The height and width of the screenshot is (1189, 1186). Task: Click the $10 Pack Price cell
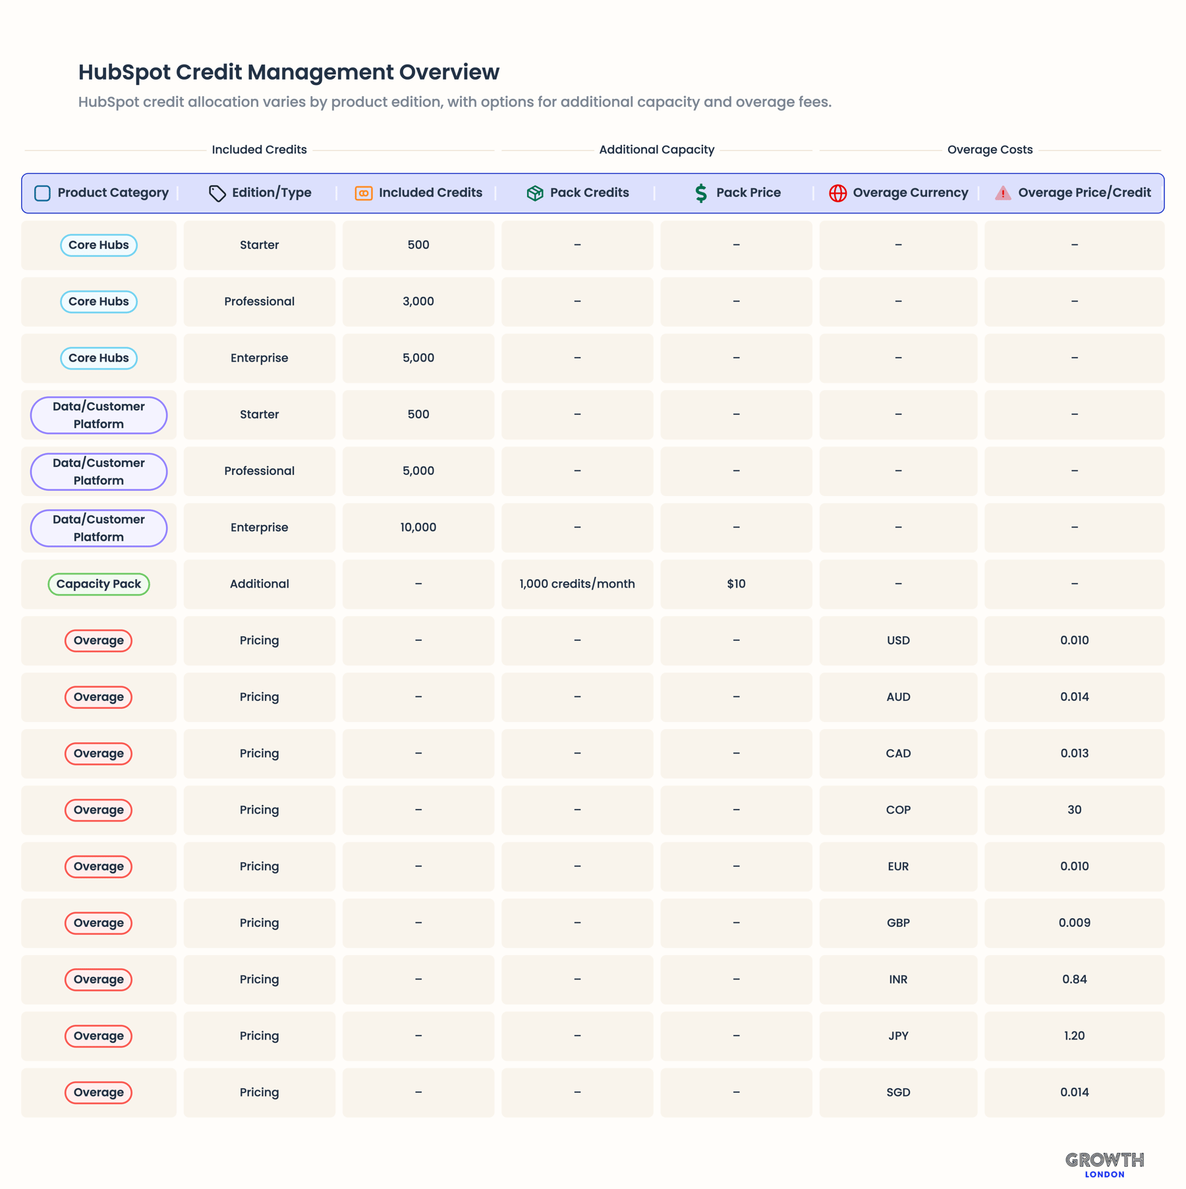tap(736, 584)
